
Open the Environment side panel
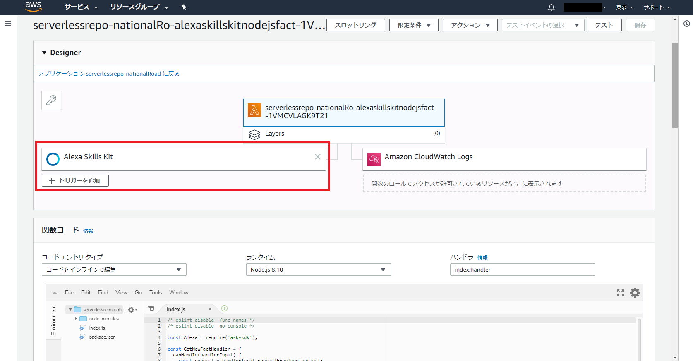(x=53, y=320)
